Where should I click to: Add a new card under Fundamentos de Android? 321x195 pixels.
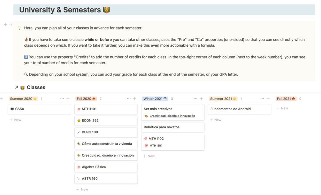point(216,120)
